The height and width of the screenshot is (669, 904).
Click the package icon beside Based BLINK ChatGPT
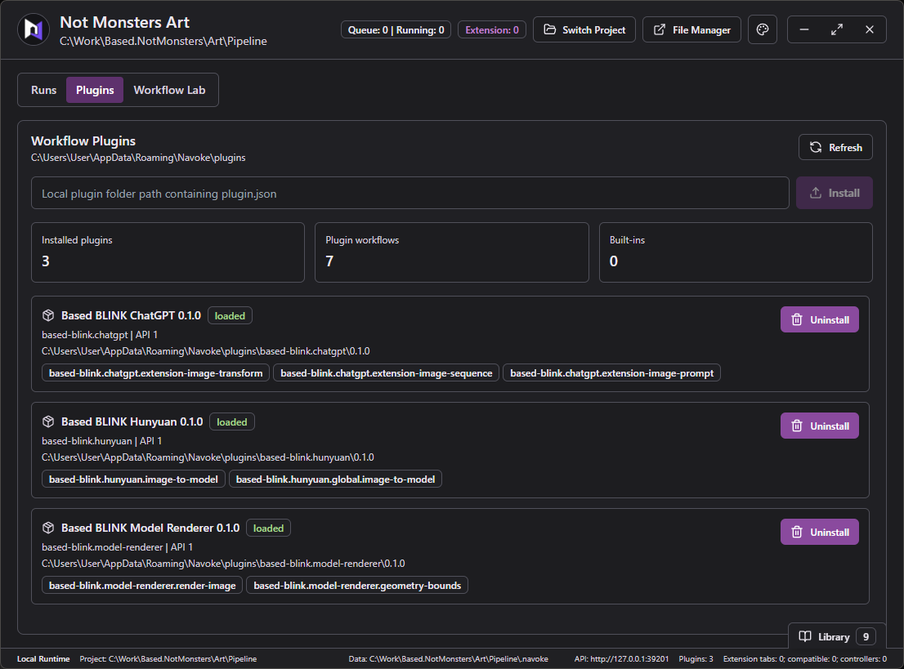pos(48,315)
